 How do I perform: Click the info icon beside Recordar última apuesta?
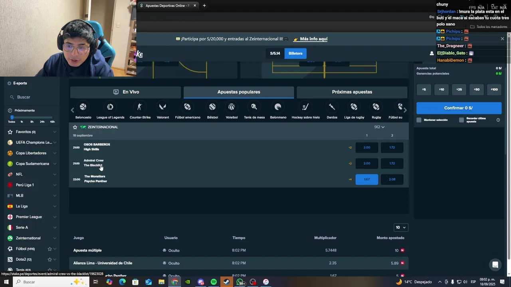(x=498, y=120)
